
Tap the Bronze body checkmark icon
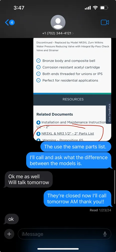(38, 61)
